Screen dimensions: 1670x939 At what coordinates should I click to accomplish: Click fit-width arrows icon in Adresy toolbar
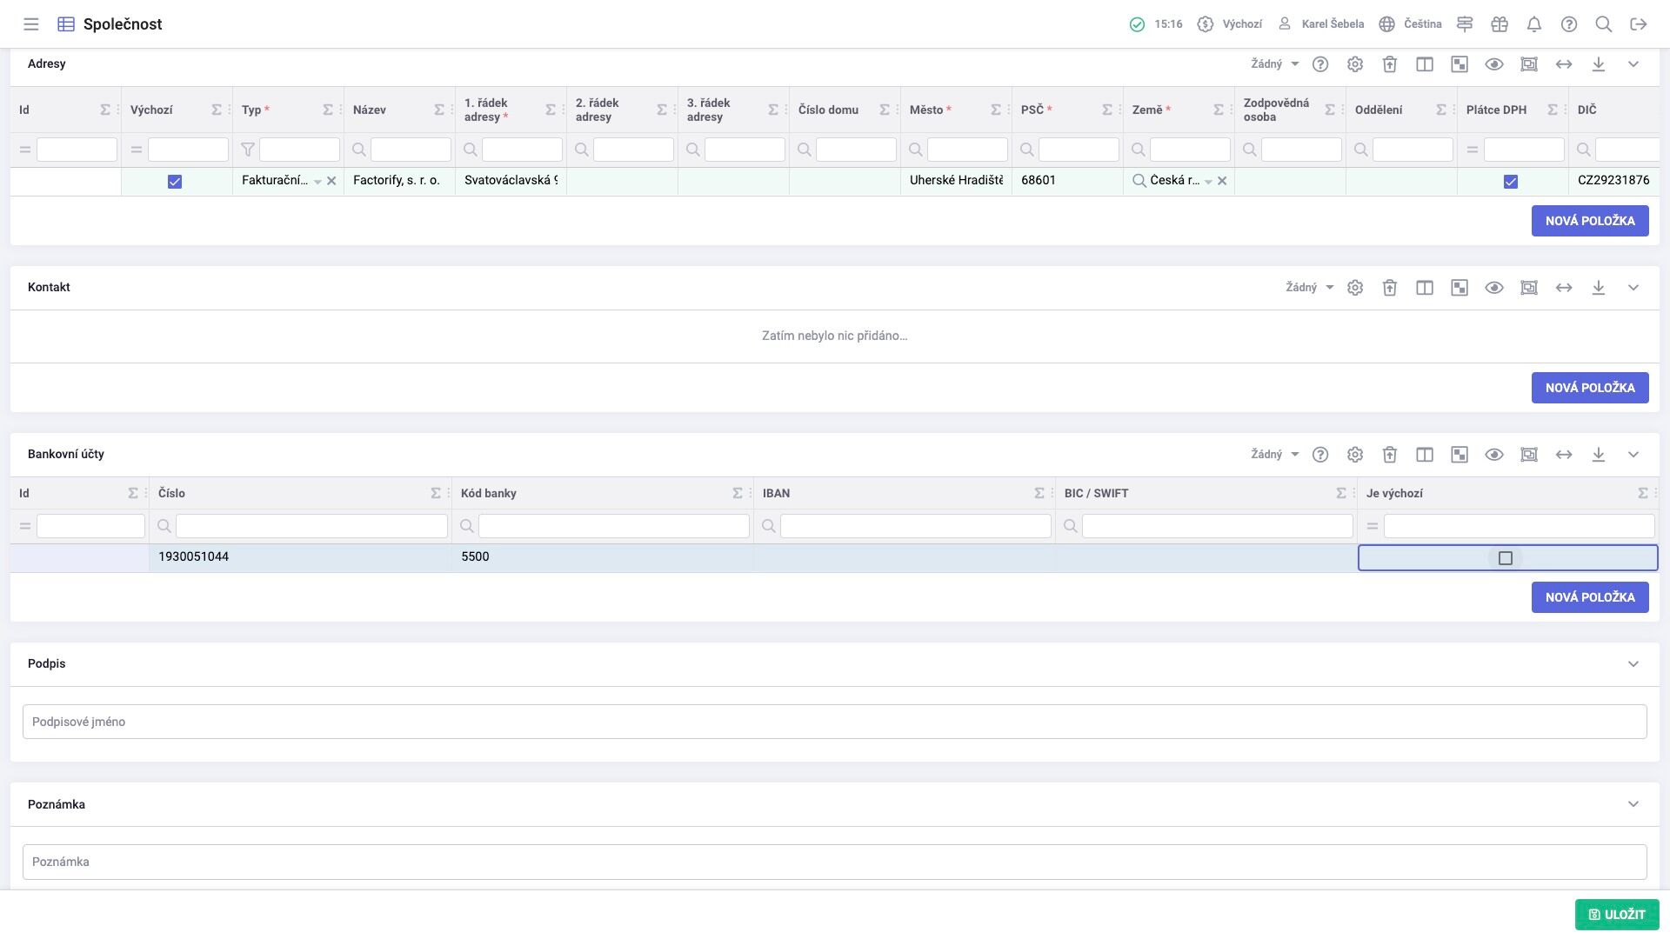pyautogui.click(x=1564, y=64)
